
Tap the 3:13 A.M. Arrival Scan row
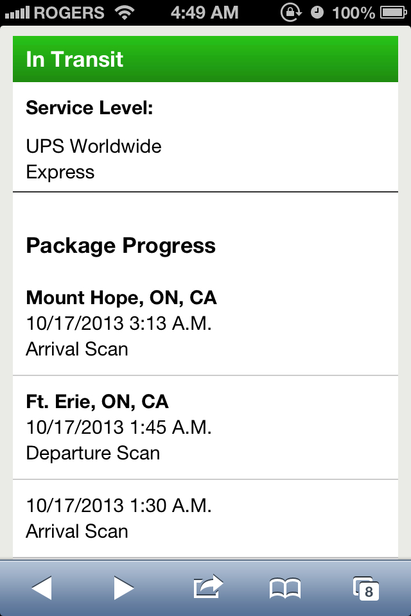tap(205, 323)
